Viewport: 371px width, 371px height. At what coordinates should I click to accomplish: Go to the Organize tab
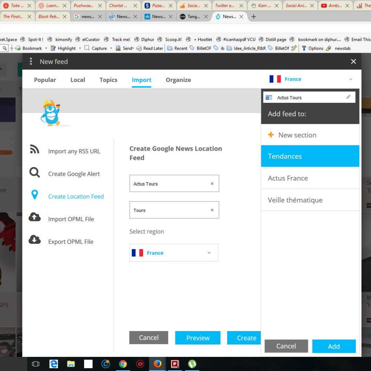[x=178, y=80]
